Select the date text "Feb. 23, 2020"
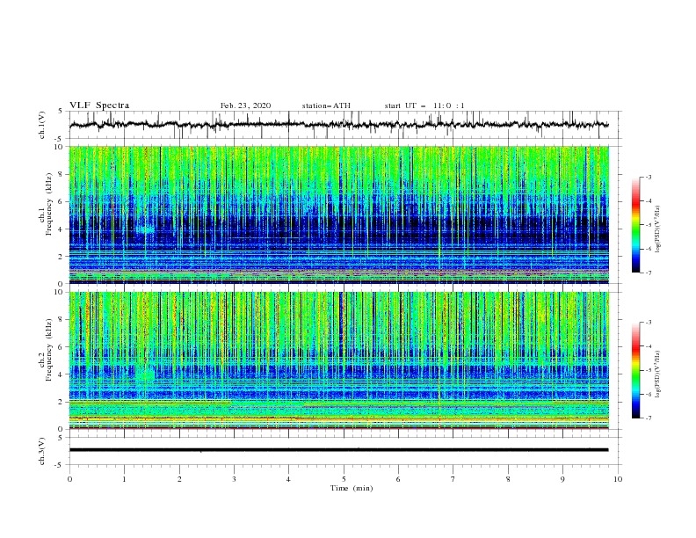Viewport: 696px width, 538px height. pyautogui.click(x=245, y=105)
